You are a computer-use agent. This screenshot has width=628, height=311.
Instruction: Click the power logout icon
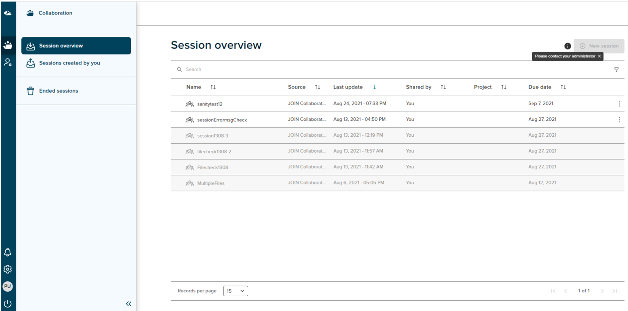point(8,303)
